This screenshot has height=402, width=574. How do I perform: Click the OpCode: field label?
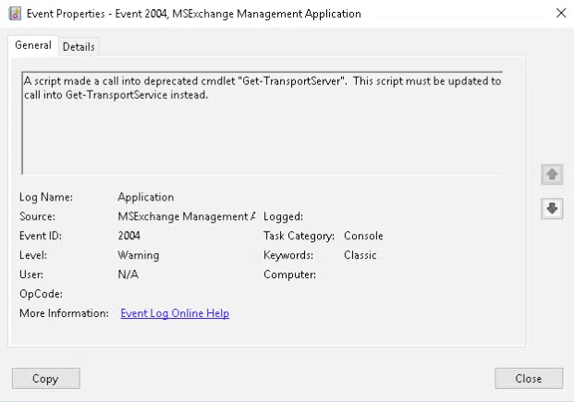click(x=41, y=294)
